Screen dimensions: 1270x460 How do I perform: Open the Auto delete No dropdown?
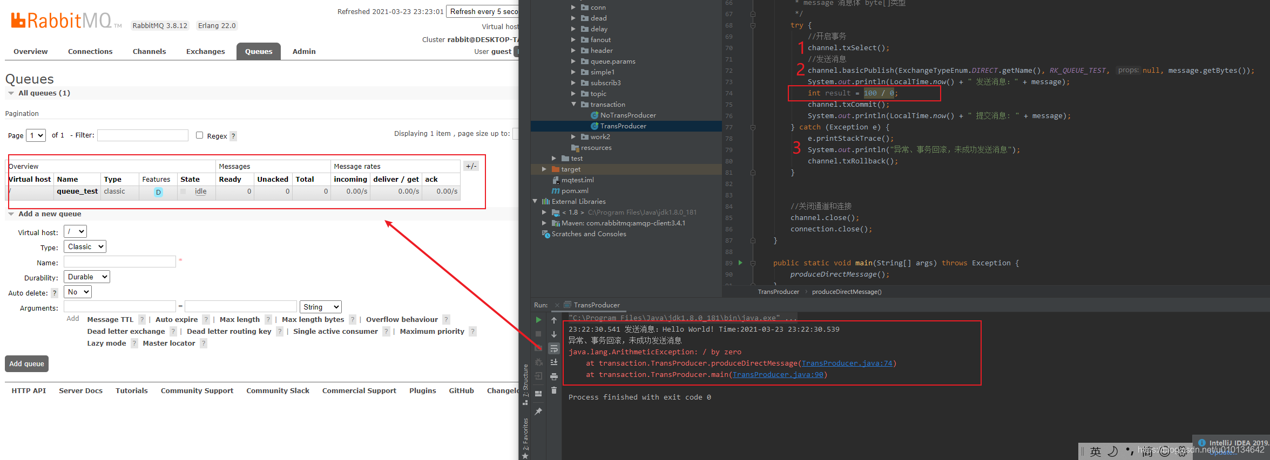tap(78, 292)
